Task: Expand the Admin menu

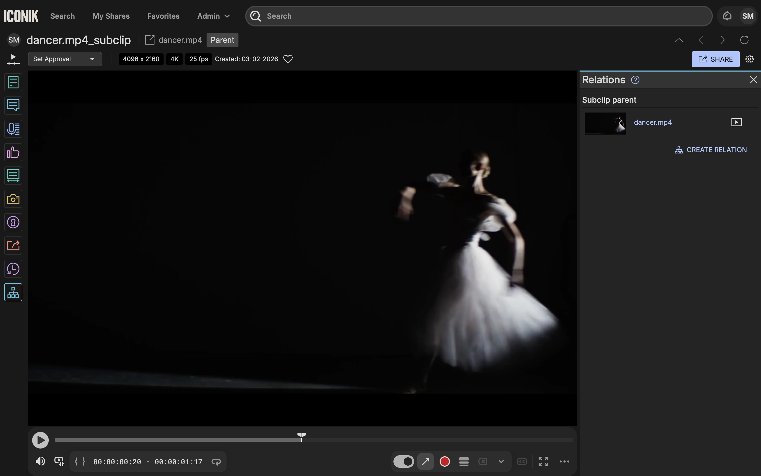Action: pyautogui.click(x=213, y=16)
